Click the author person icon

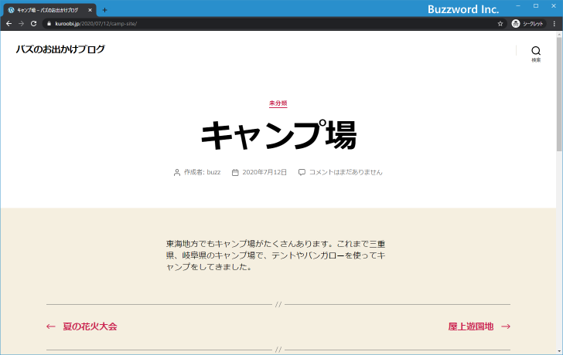[x=177, y=173]
